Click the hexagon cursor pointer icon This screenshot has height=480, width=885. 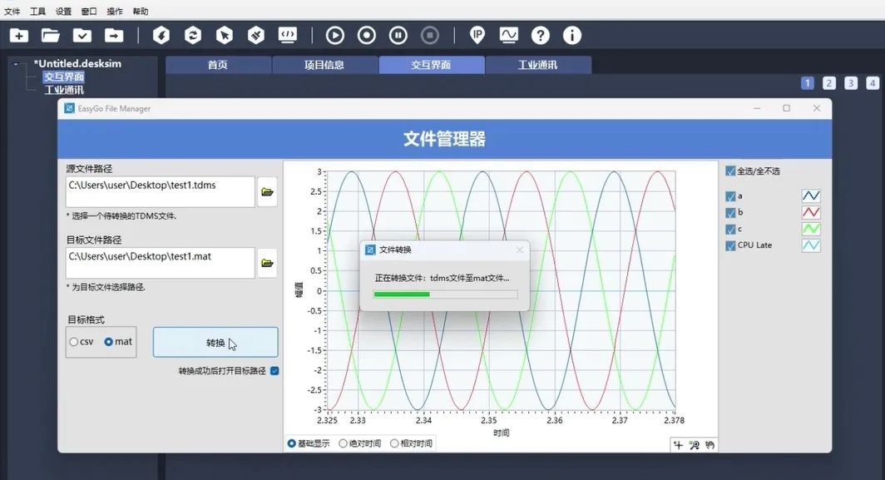(x=225, y=36)
